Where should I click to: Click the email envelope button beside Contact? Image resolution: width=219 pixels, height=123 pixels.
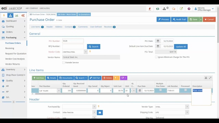pyautogui.click(x=100, y=112)
